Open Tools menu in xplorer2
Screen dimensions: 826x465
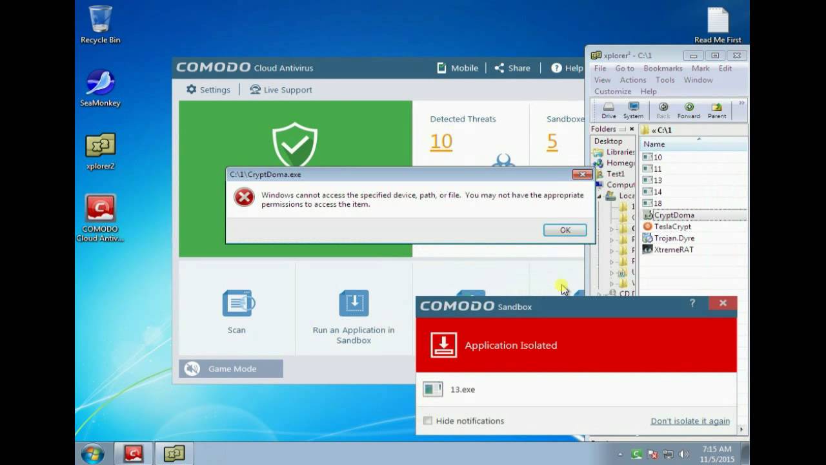665,80
